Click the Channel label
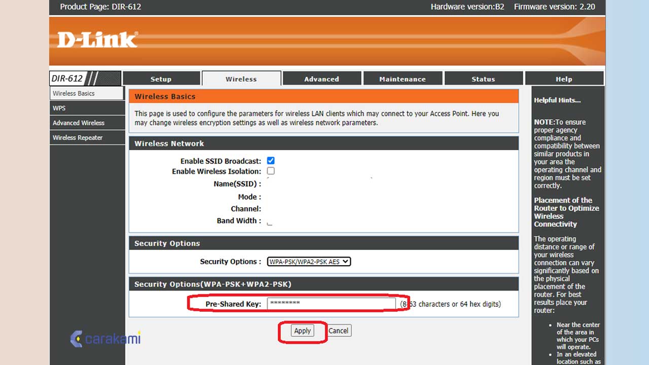649x365 pixels. coord(246,209)
